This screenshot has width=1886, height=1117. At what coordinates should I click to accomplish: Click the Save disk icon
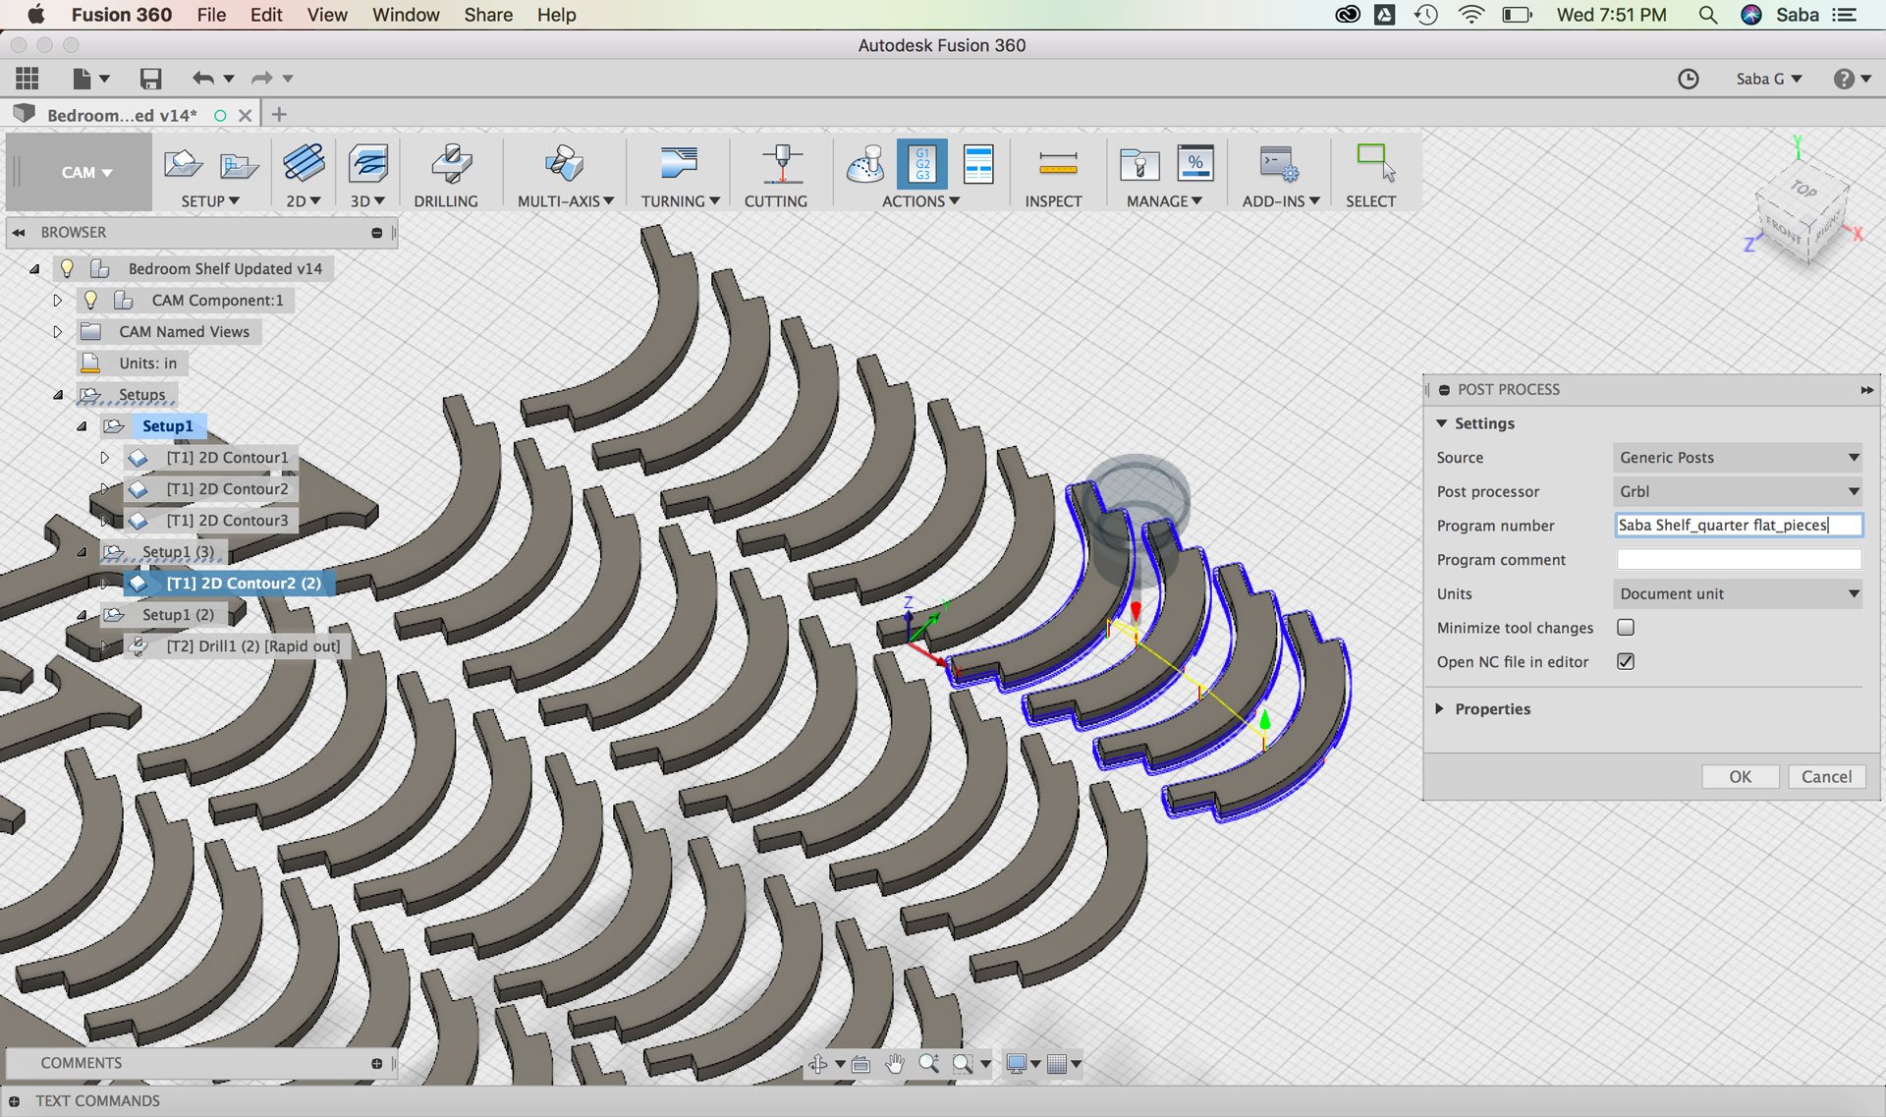point(150,79)
